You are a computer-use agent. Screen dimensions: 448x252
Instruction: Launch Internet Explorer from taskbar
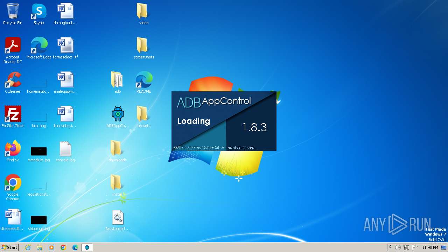[x=28, y=247]
